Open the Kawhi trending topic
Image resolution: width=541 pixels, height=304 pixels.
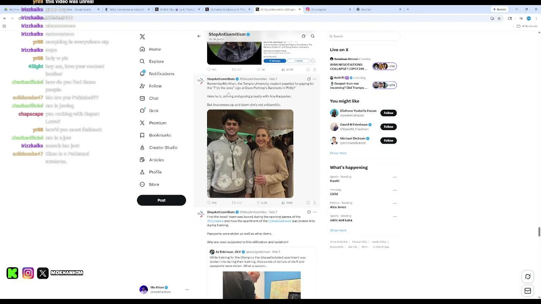point(335,181)
